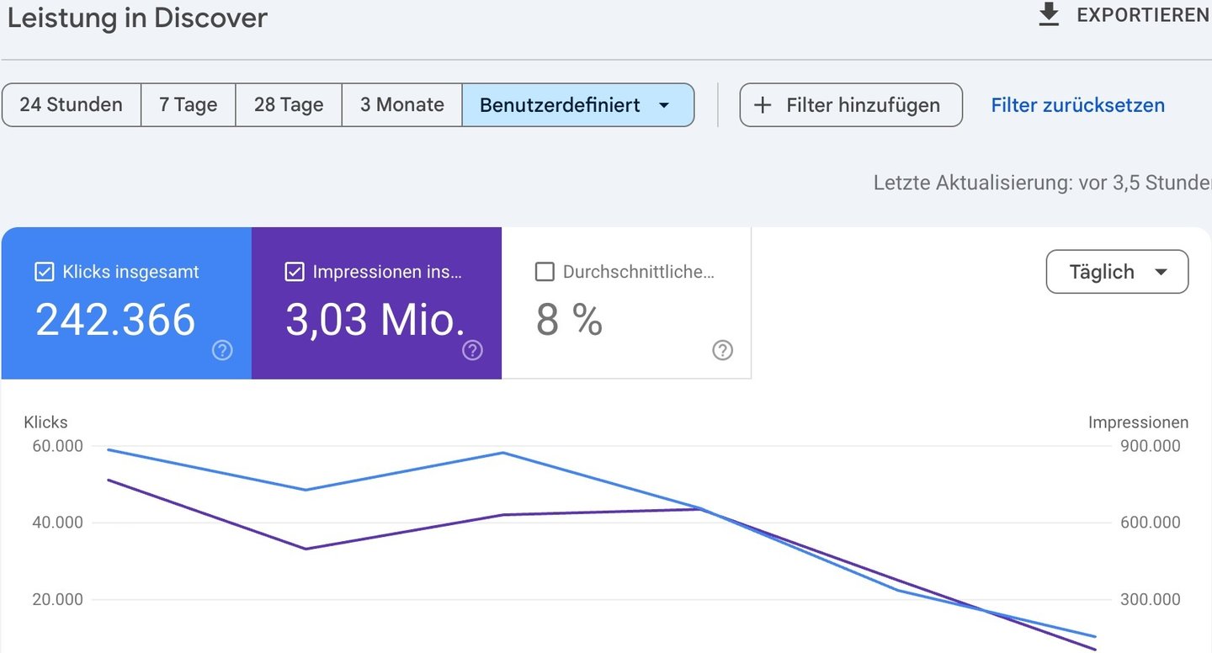Viewport: 1212px width, 653px height.
Task: Click the 242.366 total clicks value
Action: pos(115,320)
